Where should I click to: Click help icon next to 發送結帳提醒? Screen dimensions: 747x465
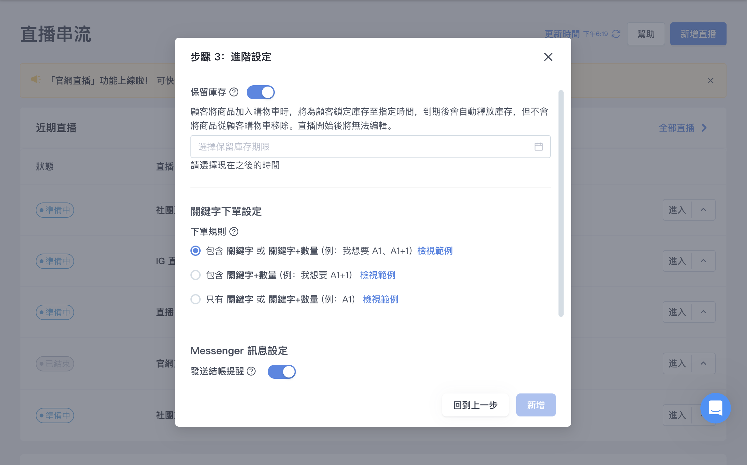(x=251, y=371)
